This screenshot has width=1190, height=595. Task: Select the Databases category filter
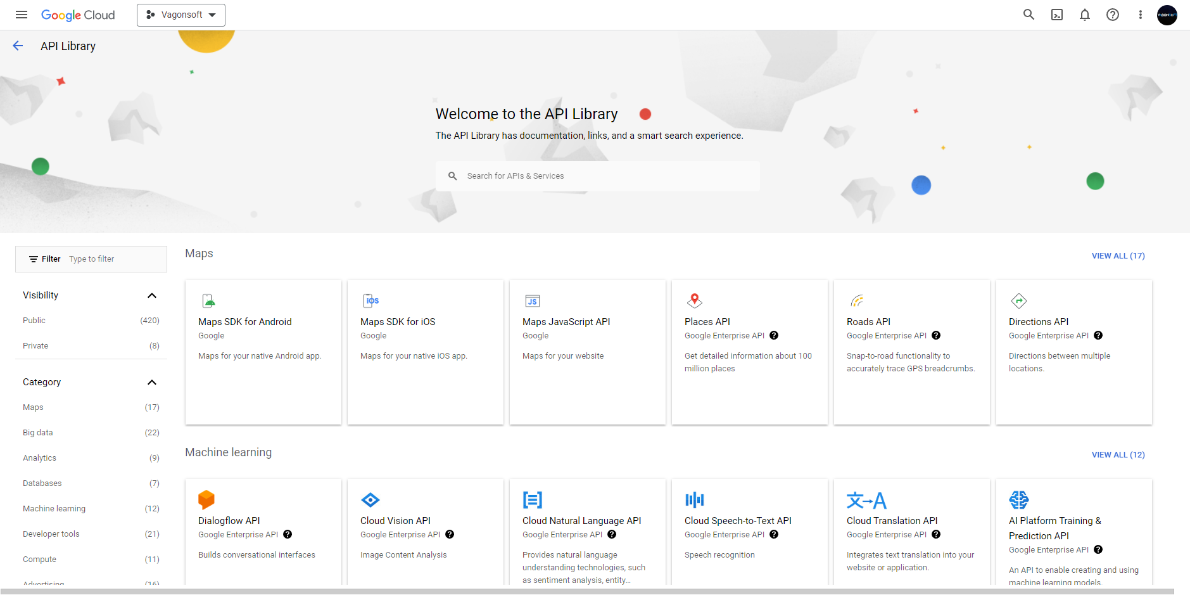[91, 483]
